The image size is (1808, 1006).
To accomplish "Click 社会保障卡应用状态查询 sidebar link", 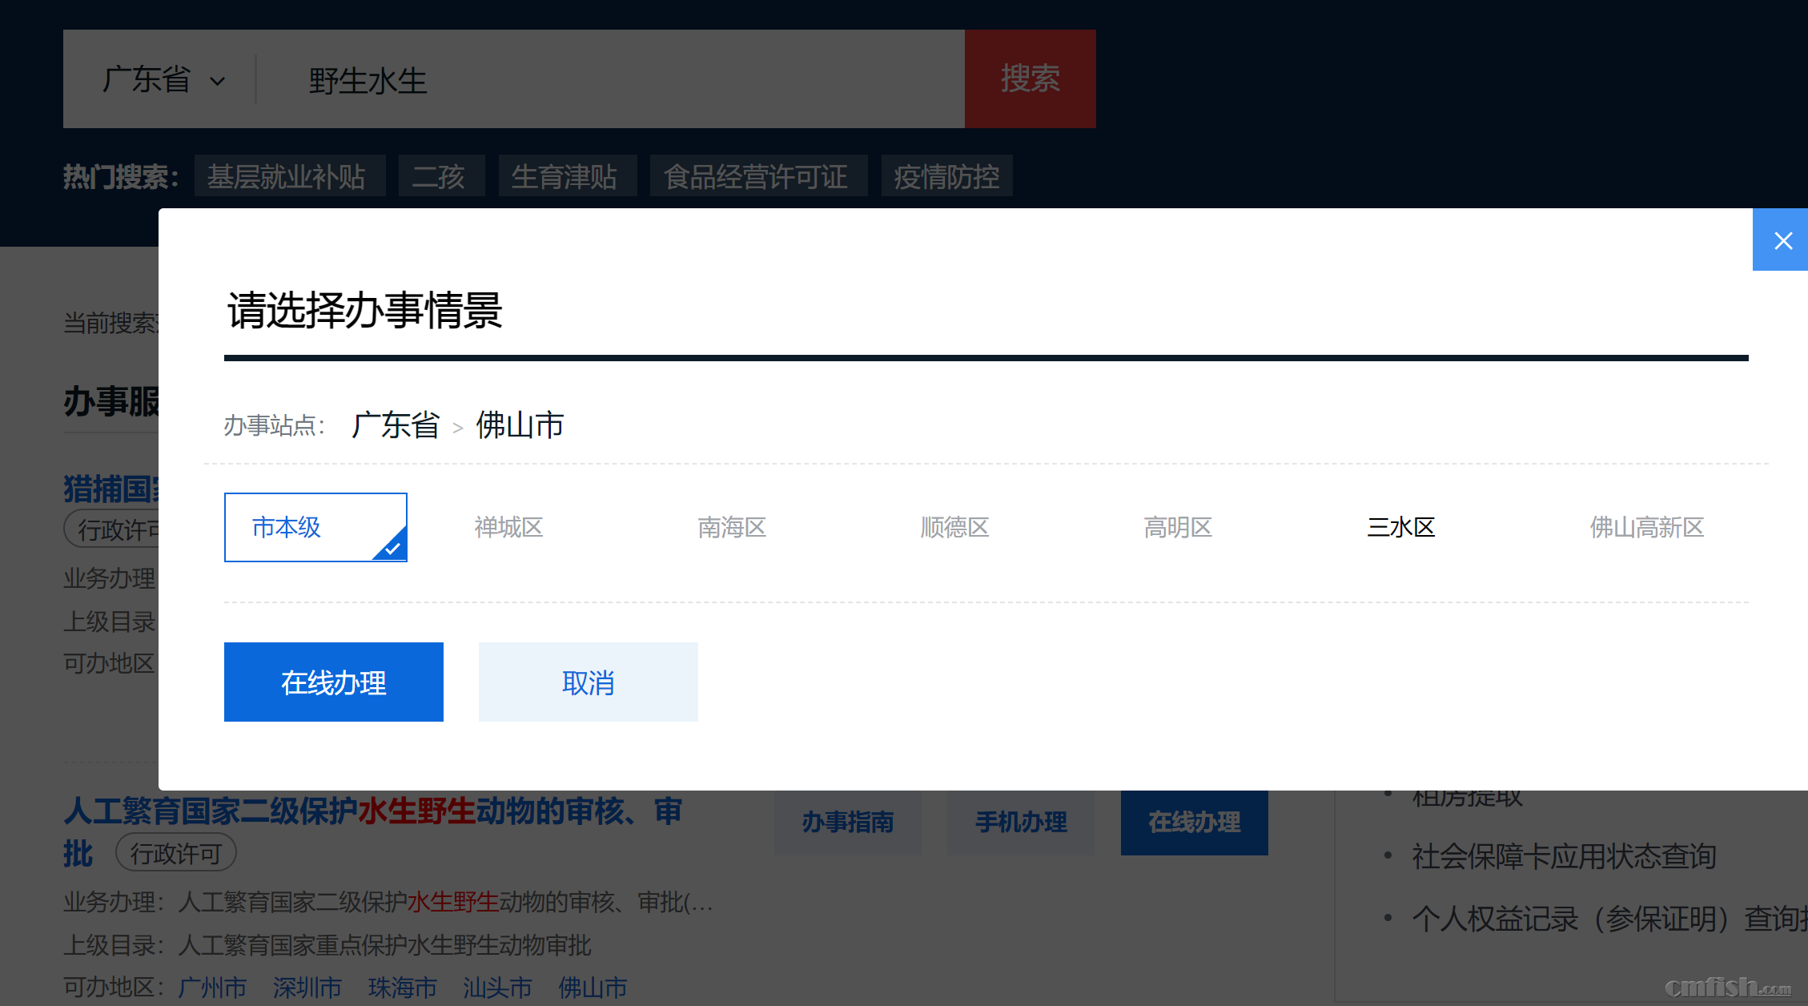I will coord(1563,856).
